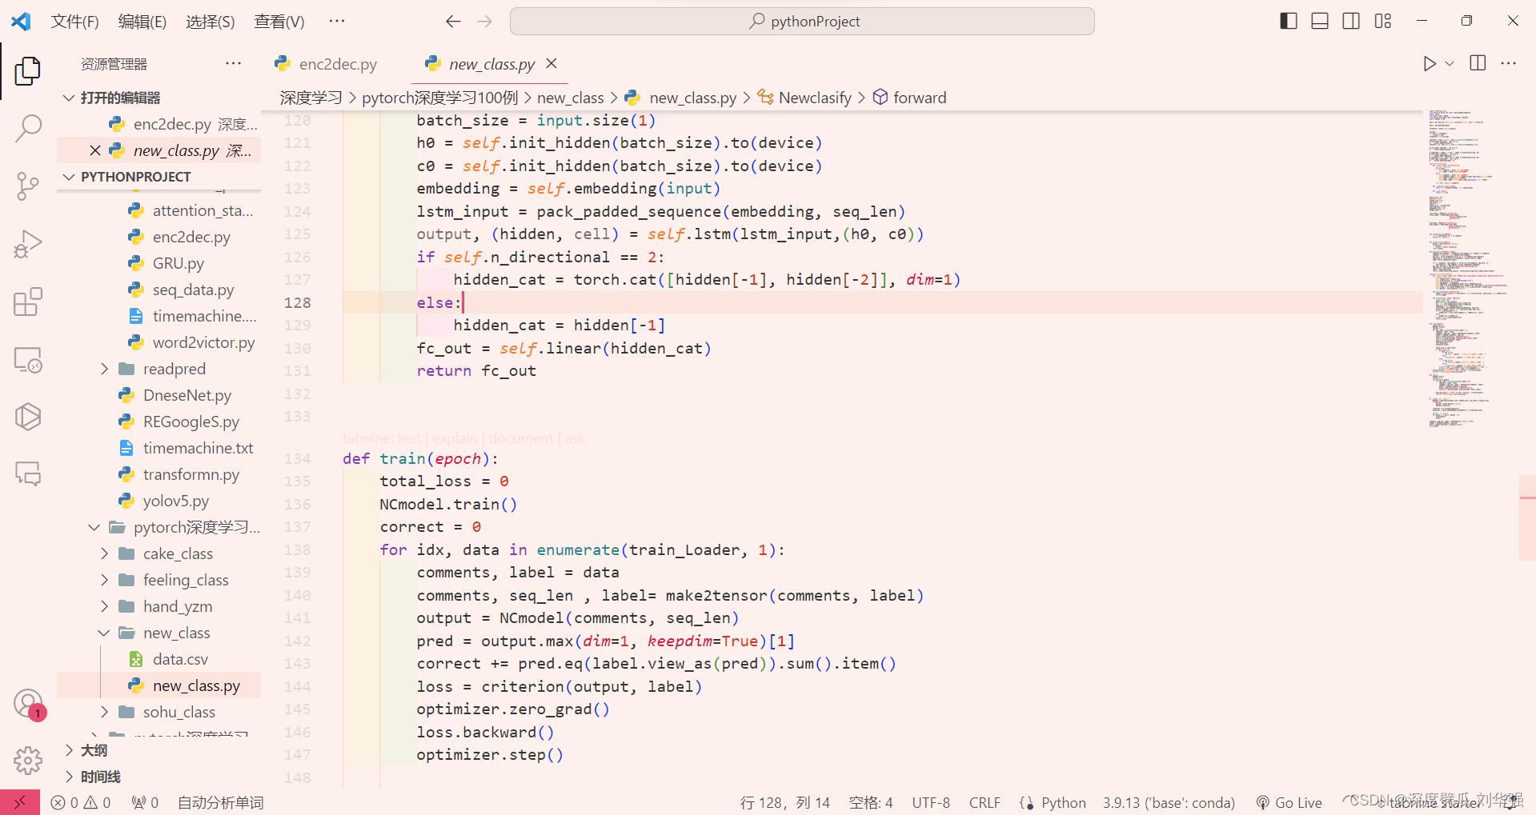1536x815 pixels.
Task: Open settings via the gear icon
Action: click(27, 761)
